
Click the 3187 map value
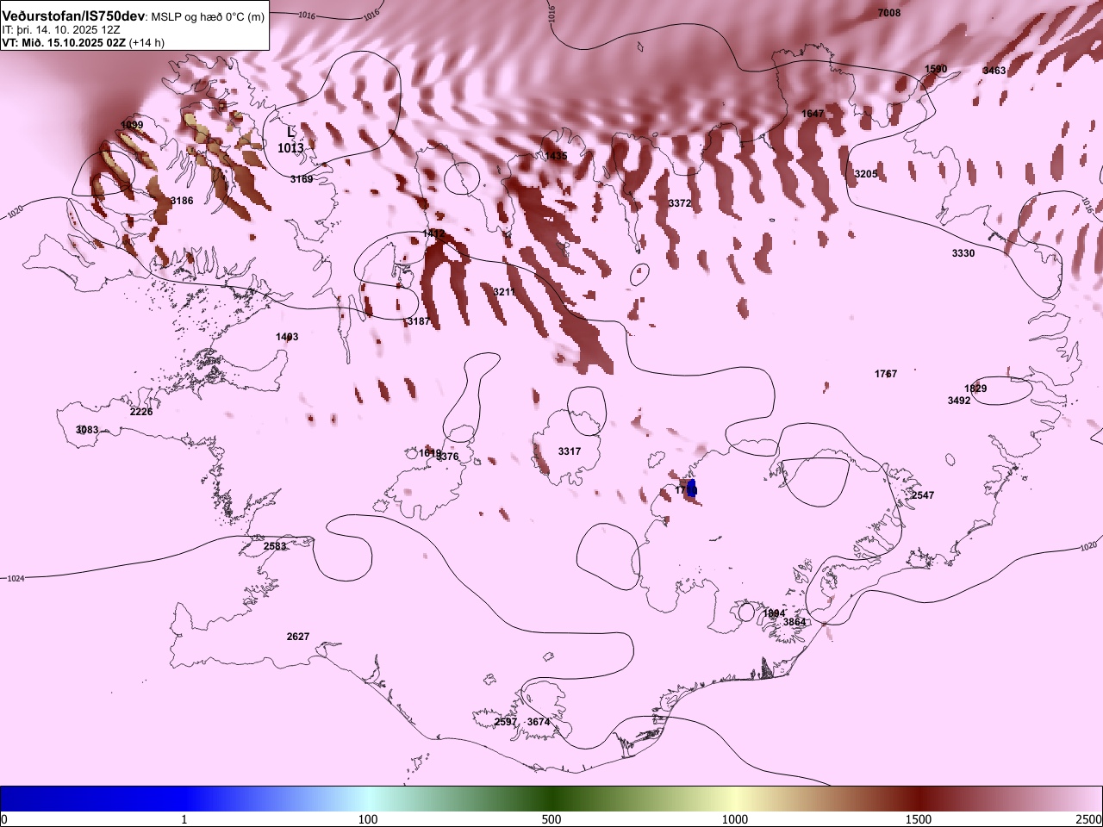[419, 321]
